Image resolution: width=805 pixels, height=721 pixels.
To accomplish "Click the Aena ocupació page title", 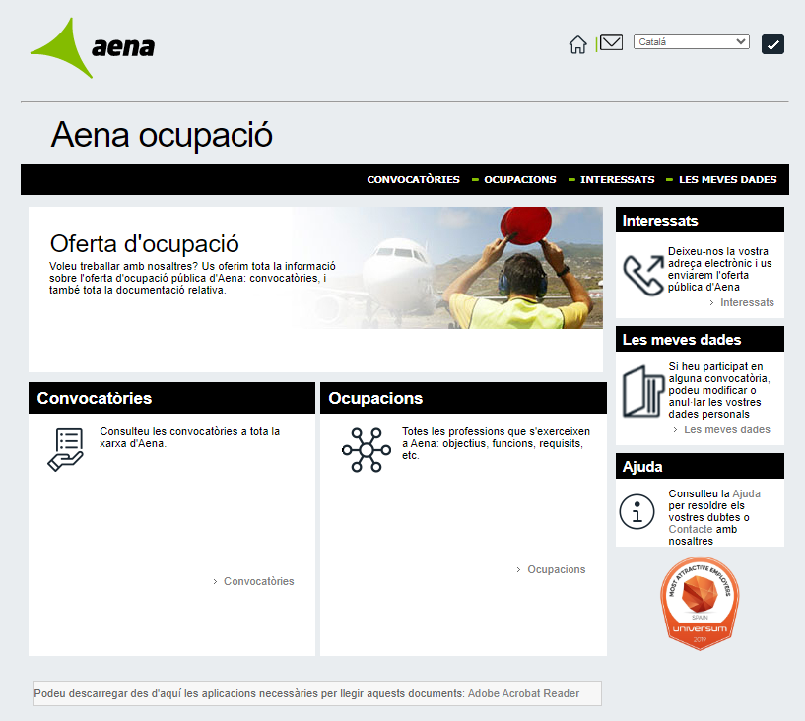I will [162, 135].
